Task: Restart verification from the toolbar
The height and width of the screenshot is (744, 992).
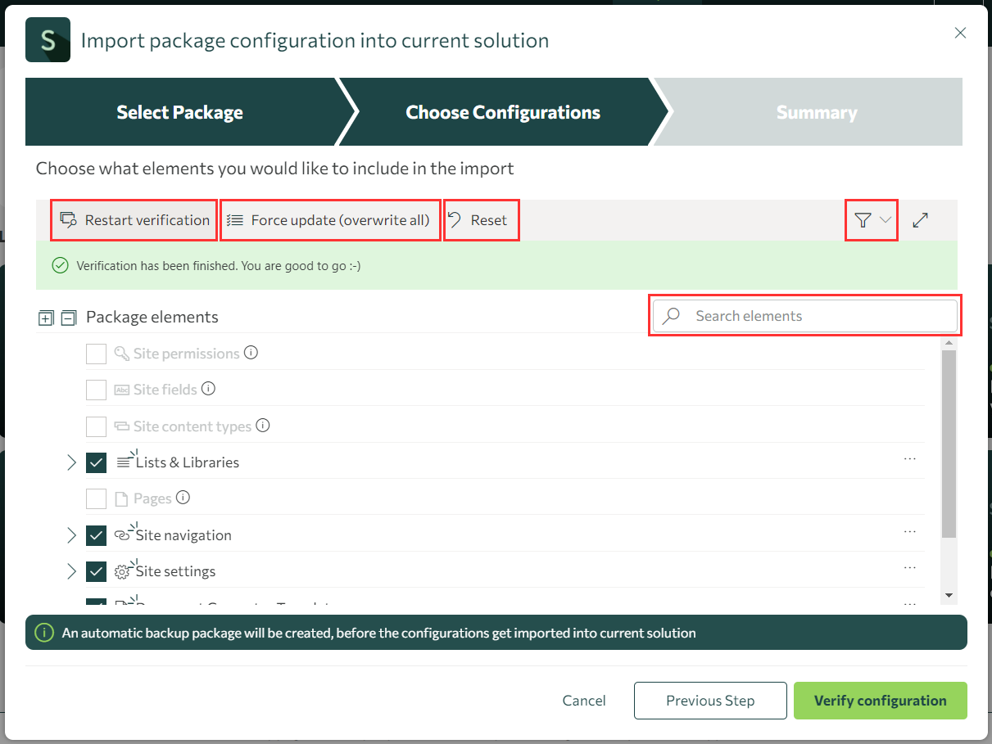Action: pyautogui.click(x=135, y=220)
